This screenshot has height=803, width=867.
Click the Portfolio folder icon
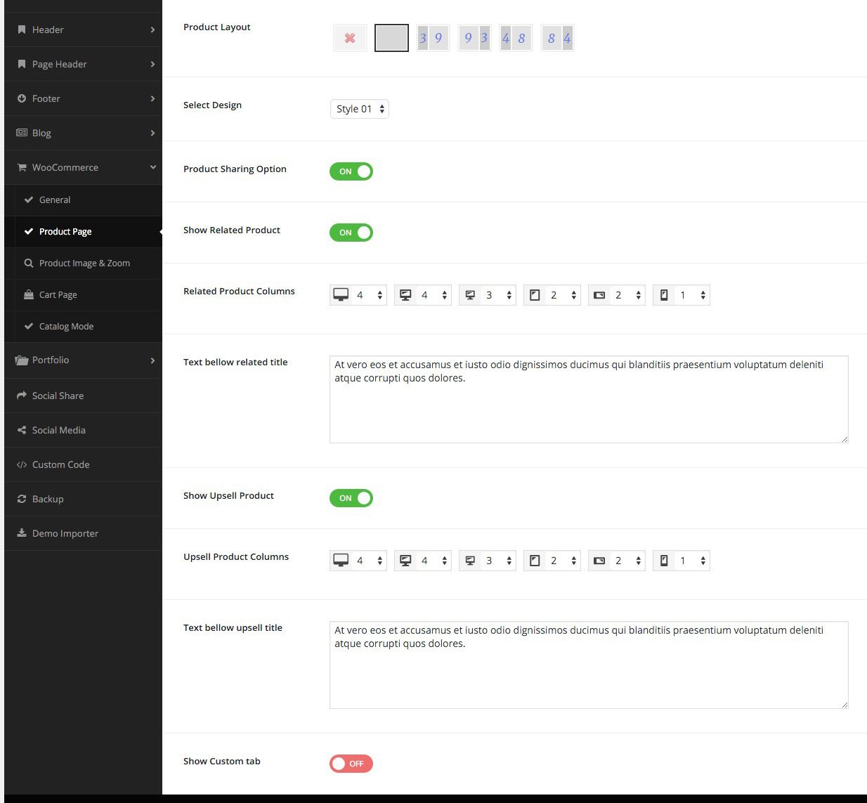point(22,360)
